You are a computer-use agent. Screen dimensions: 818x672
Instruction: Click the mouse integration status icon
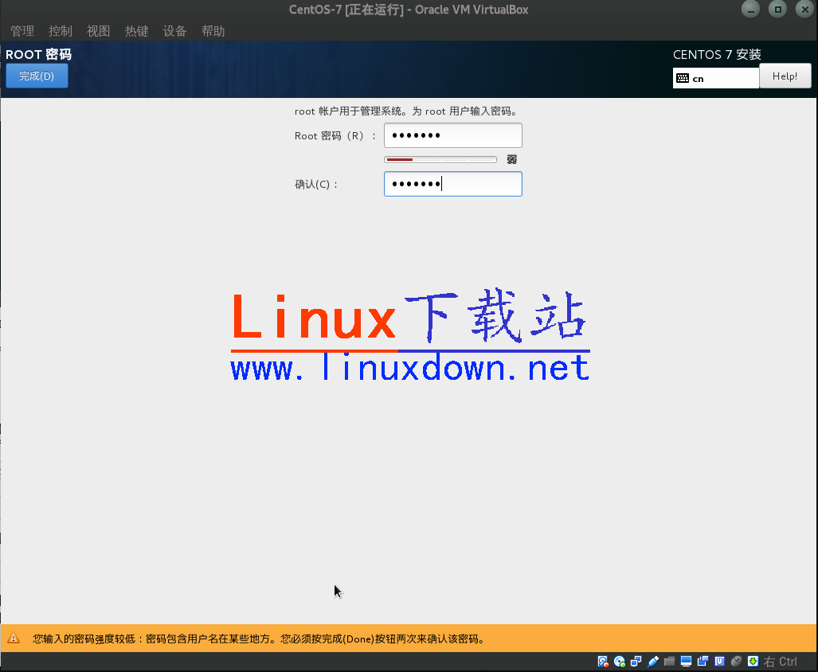coord(737,662)
